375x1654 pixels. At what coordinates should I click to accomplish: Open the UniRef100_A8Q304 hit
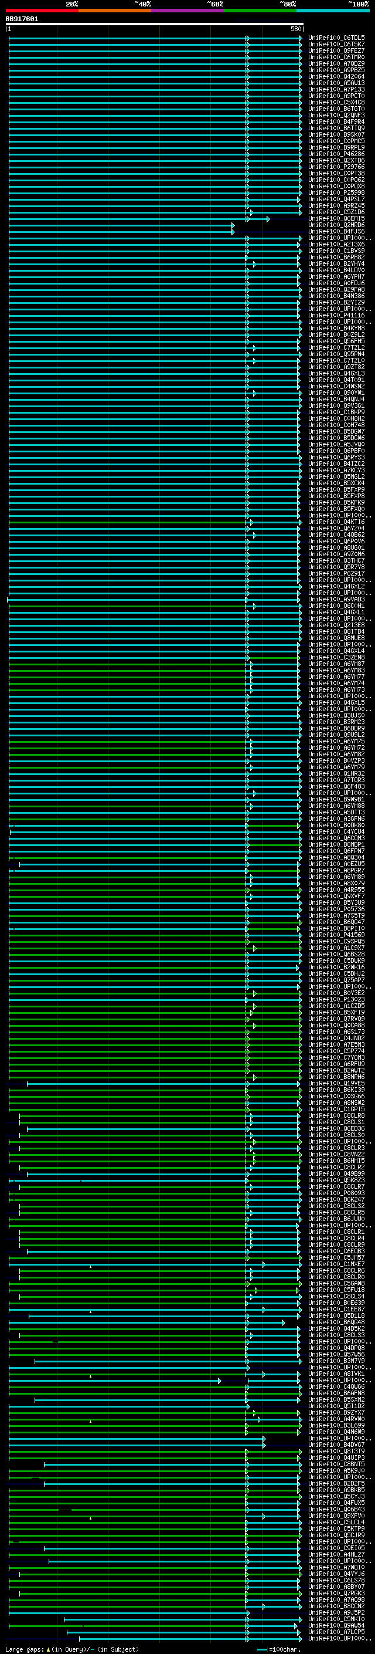coord(336,857)
